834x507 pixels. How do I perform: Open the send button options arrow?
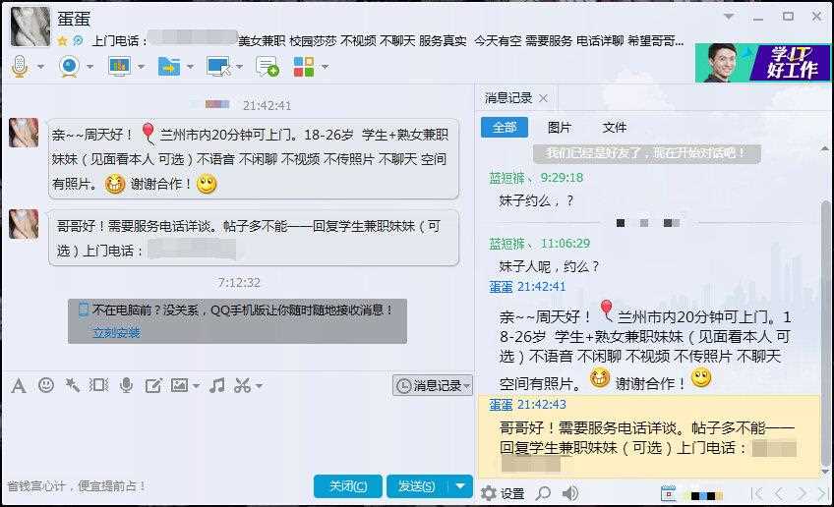[x=460, y=485]
